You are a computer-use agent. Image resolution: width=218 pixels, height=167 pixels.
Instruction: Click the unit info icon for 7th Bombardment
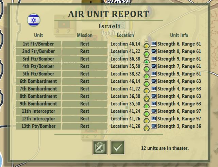tap(154, 89)
